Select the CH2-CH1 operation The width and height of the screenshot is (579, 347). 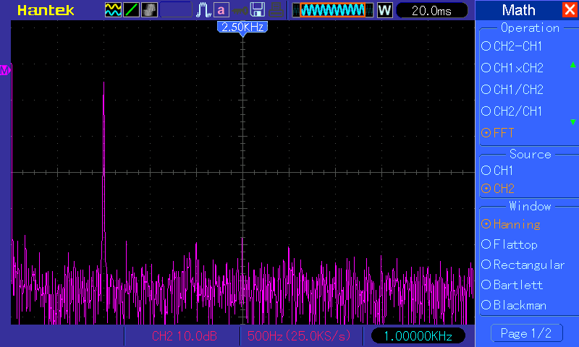[x=512, y=46]
